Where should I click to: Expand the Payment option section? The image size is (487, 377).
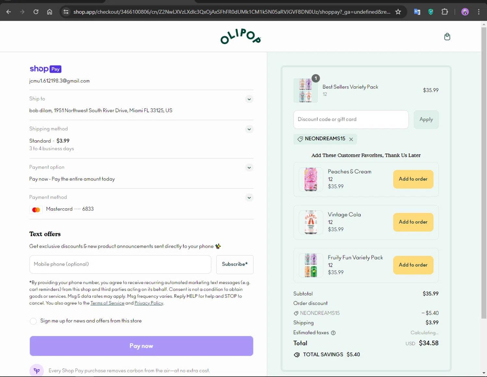tap(249, 168)
